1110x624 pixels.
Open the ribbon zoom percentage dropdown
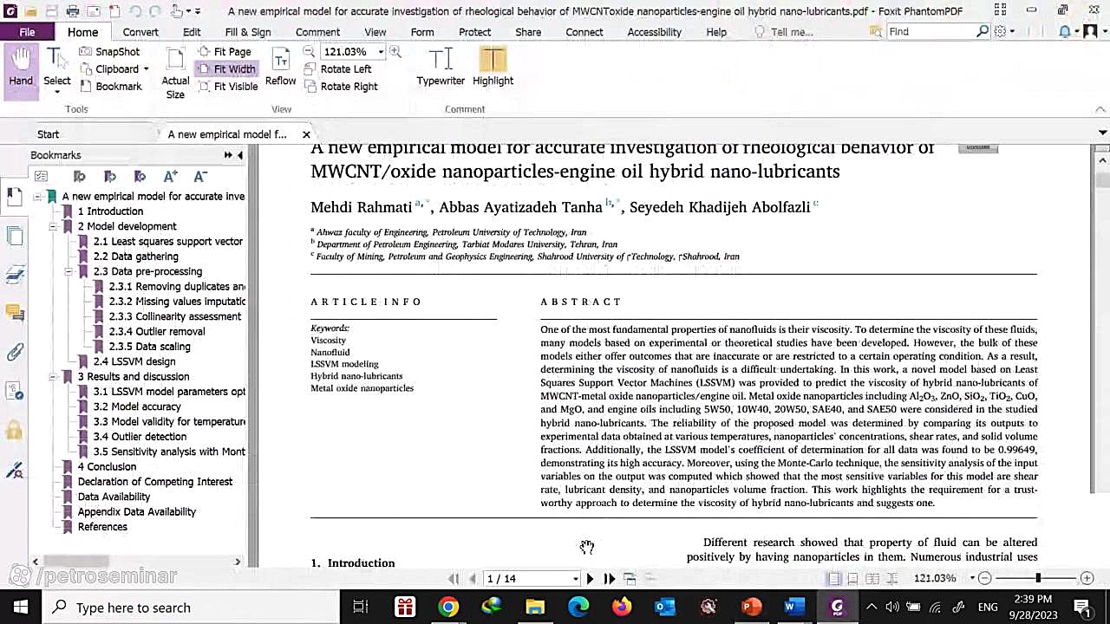381,52
